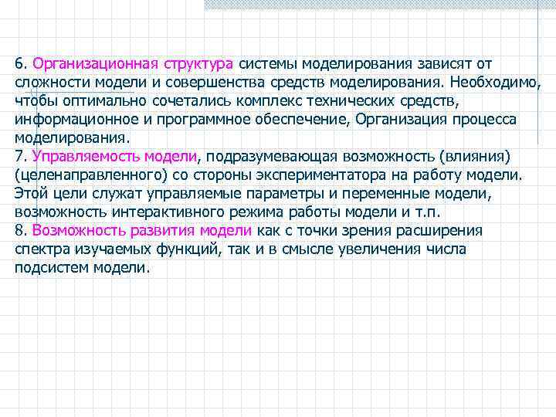Click the heading 'Организационная структура'
556x417 pixels.
[133, 64]
